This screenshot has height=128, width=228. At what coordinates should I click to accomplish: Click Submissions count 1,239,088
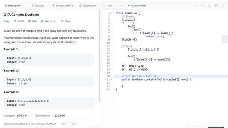[x=58, y=116]
